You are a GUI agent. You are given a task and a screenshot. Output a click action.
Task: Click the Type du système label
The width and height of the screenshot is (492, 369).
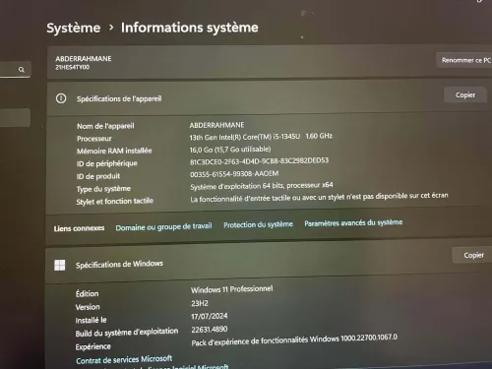click(x=103, y=189)
